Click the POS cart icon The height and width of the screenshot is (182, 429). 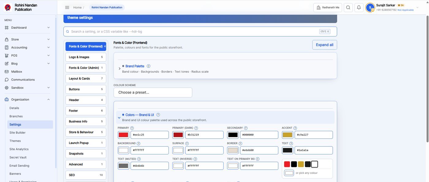pyautogui.click(x=7, y=55)
